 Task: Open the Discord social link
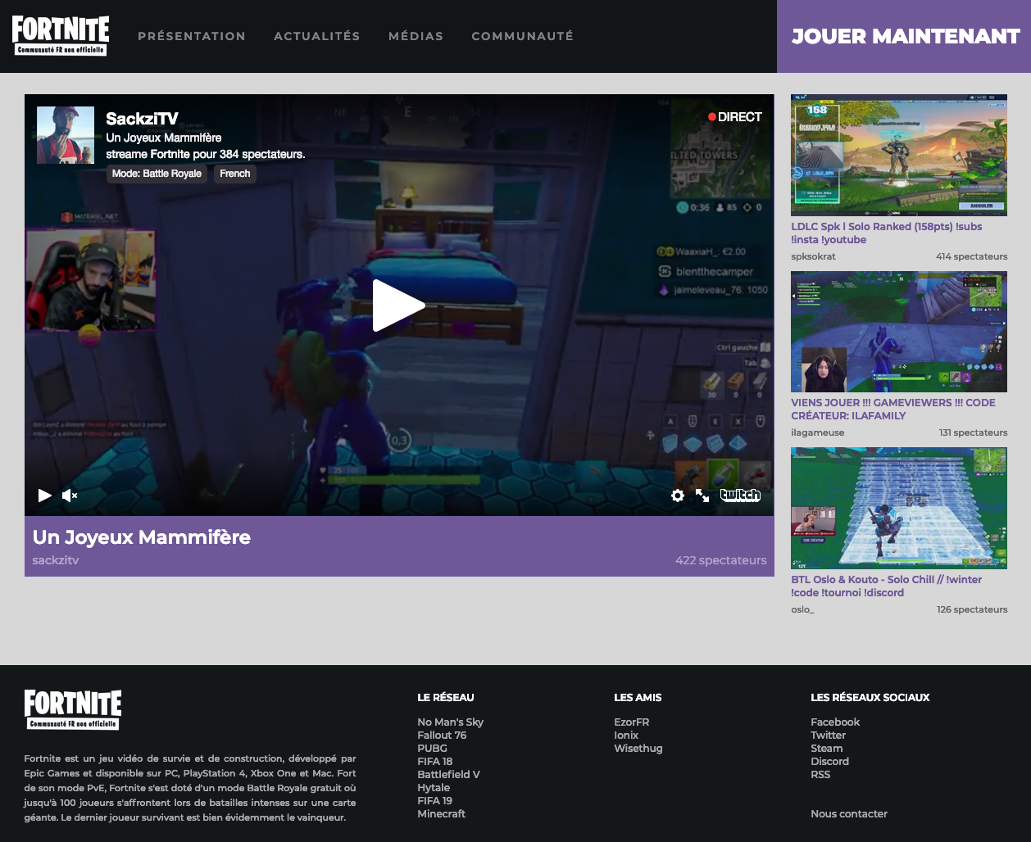tap(830, 762)
